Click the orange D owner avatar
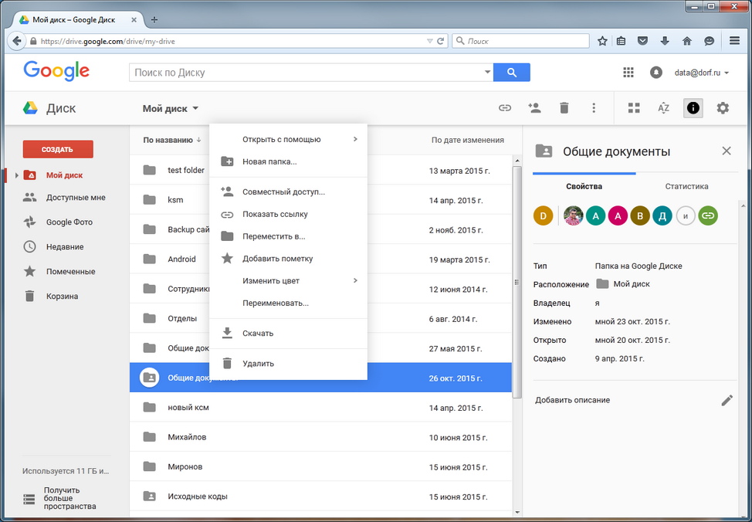Screen dimensions: 752x522 pos(544,216)
